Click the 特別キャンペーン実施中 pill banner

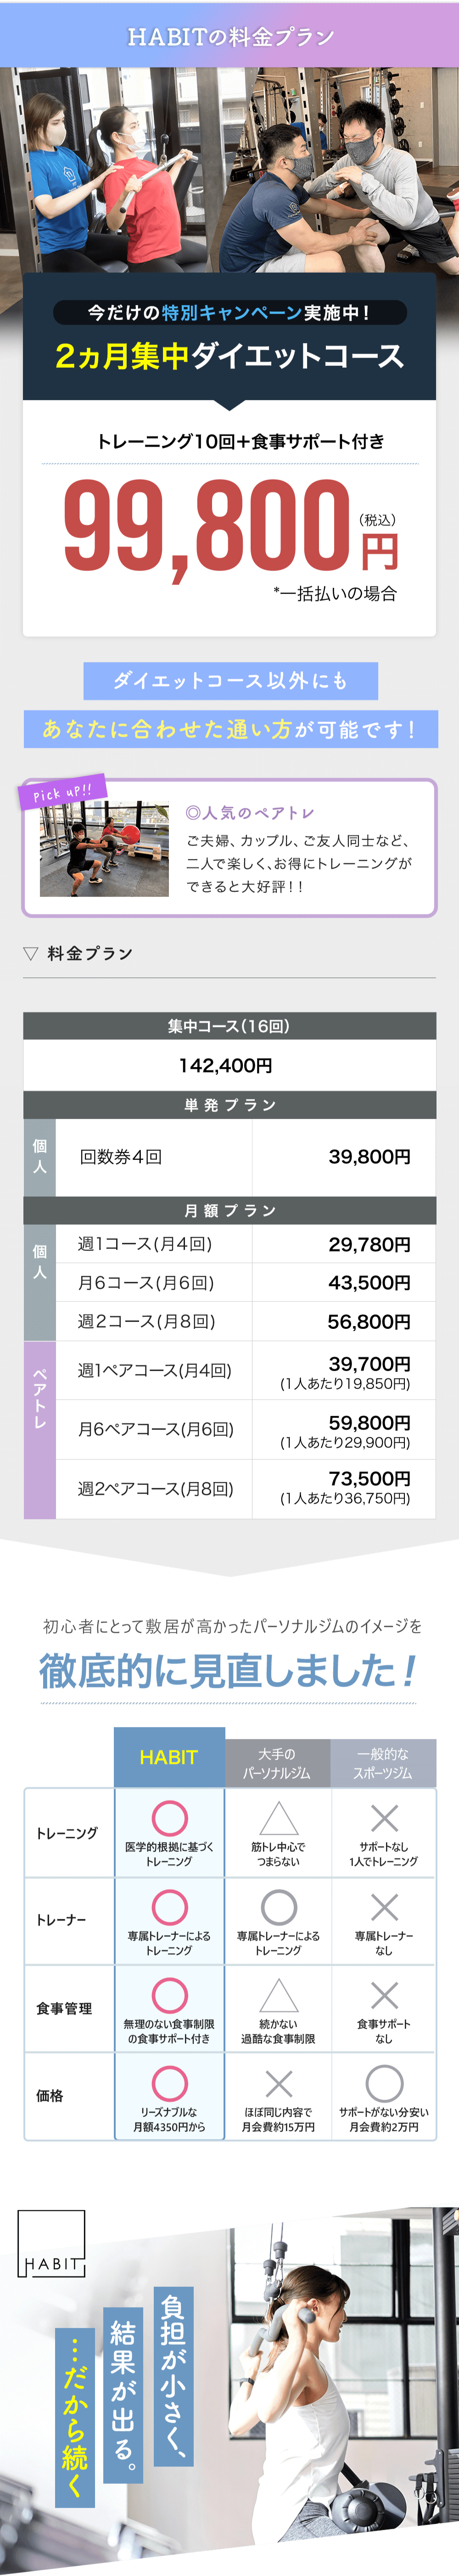click(229, 313)
